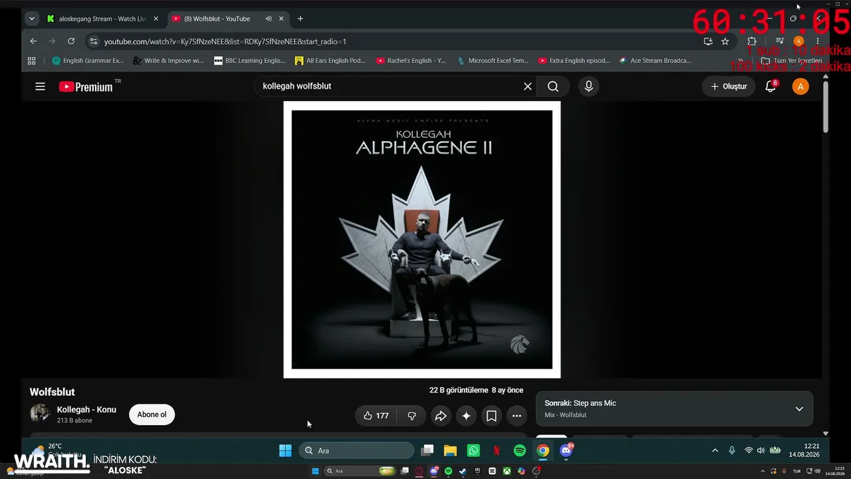Open Rachel's English bookmark
This screenshot has height=479, width=851.
coord(411,61)
